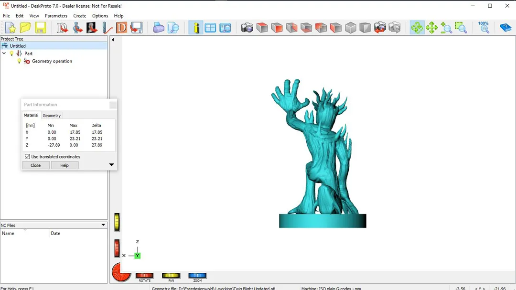Click Close in the Part Information dialog
Screen dimensions: 516x290
click(x=35, y=165)
